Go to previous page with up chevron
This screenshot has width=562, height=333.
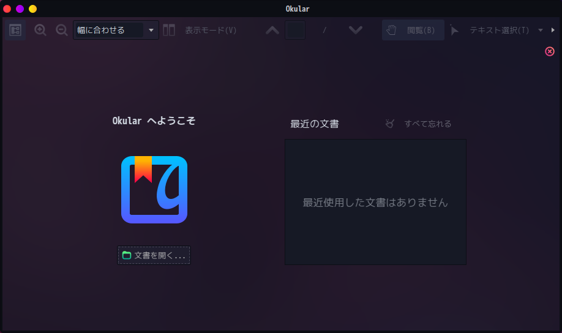[x=272, y=30]
